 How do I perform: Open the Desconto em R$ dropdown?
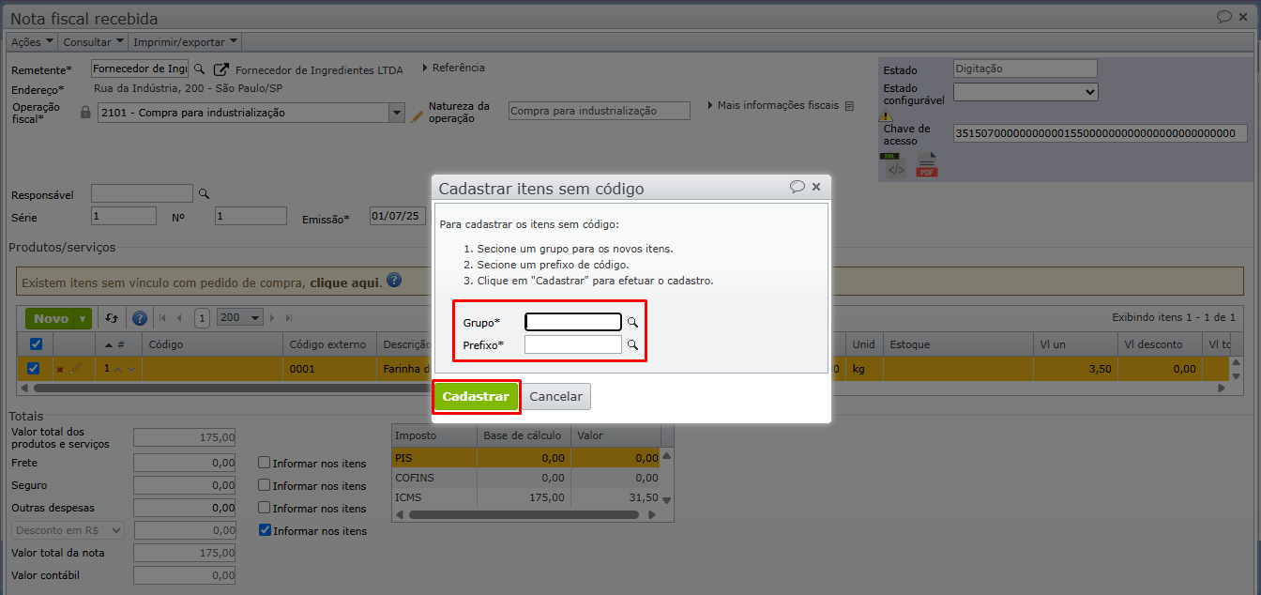point(68,530)
